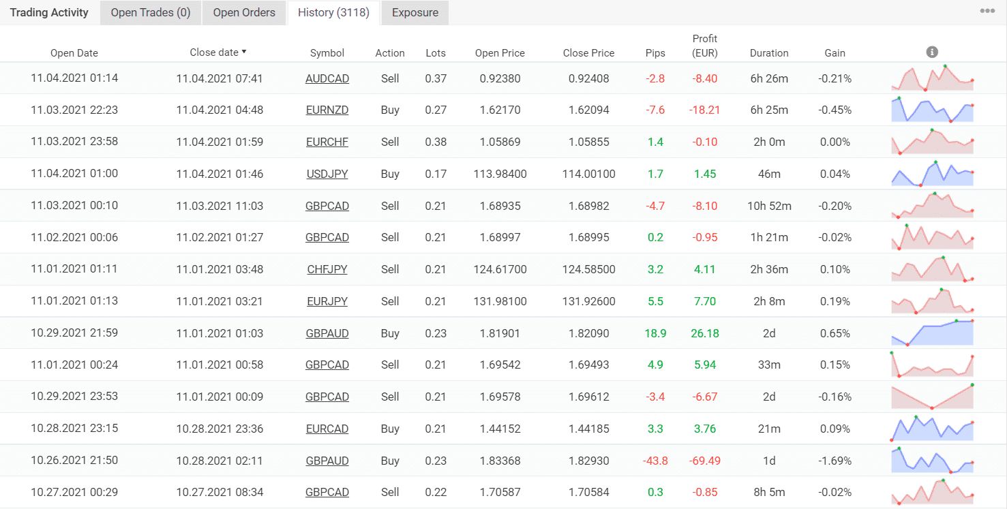Screen dimensions: 1007x509
Task: Sort by Open Price column header
Action: pyautogui.click(x=500, y=52)
